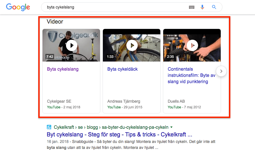Open the Byta cykelslang video link

(x=63, y=69)
